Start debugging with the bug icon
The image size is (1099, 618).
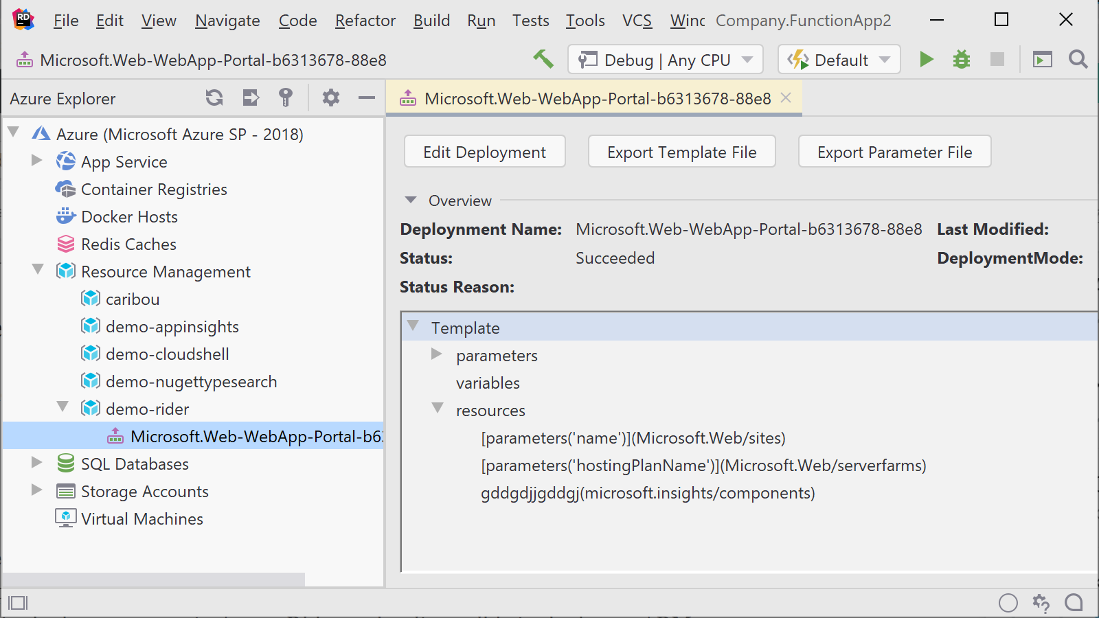(962, 60)
